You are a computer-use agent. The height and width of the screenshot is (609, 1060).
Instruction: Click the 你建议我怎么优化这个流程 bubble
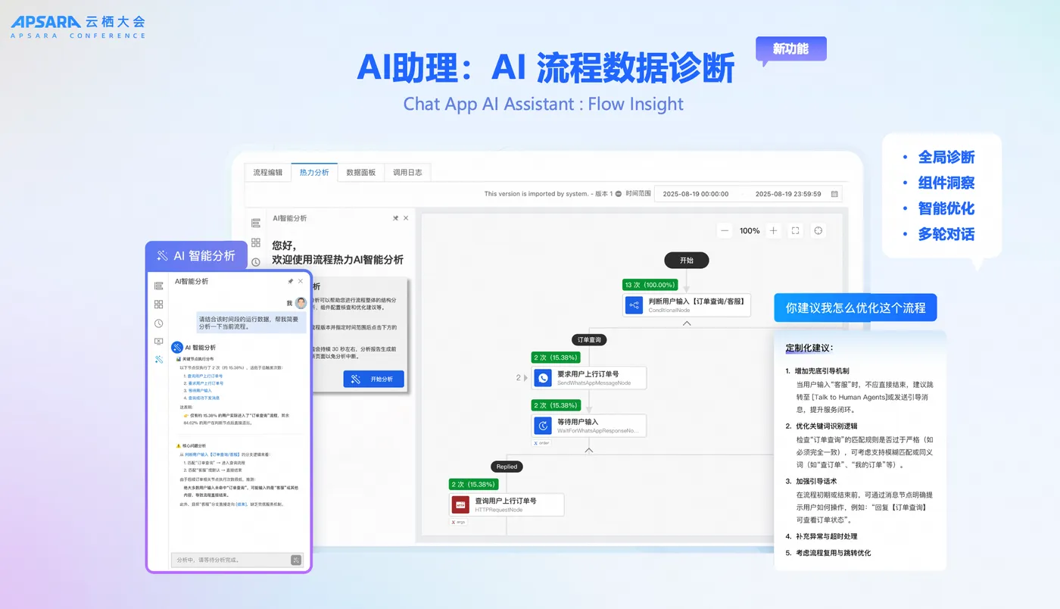click(856, 308)
